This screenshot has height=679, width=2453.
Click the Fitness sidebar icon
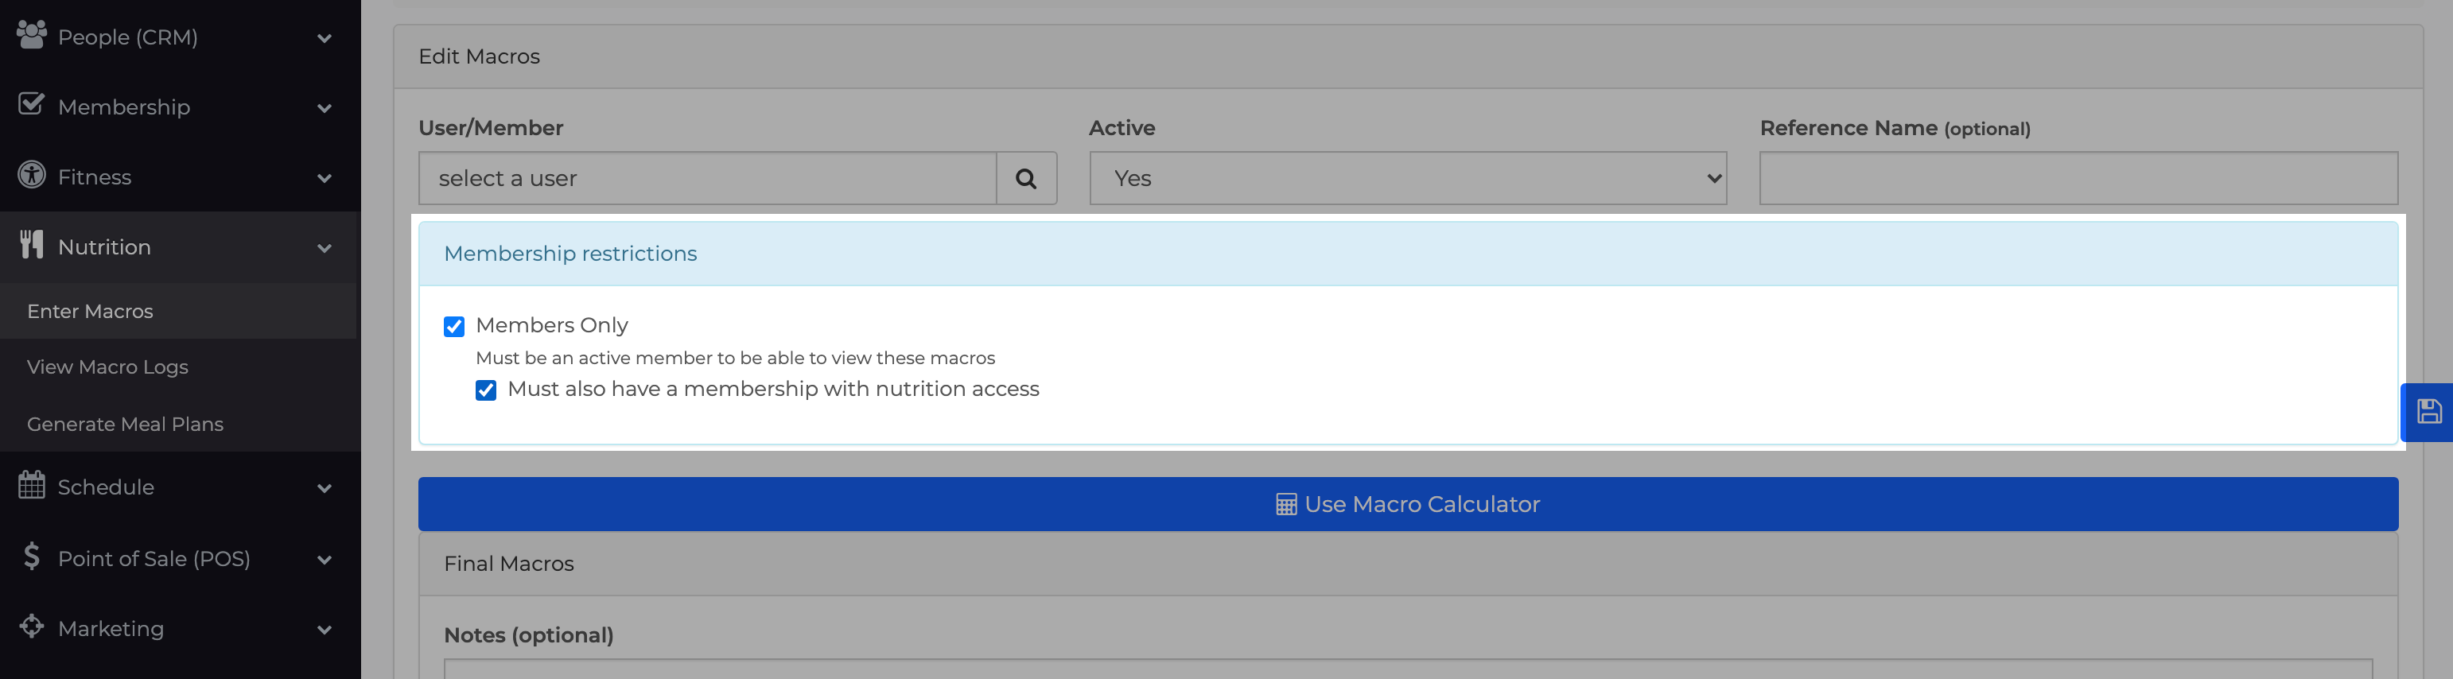(32, 175)
